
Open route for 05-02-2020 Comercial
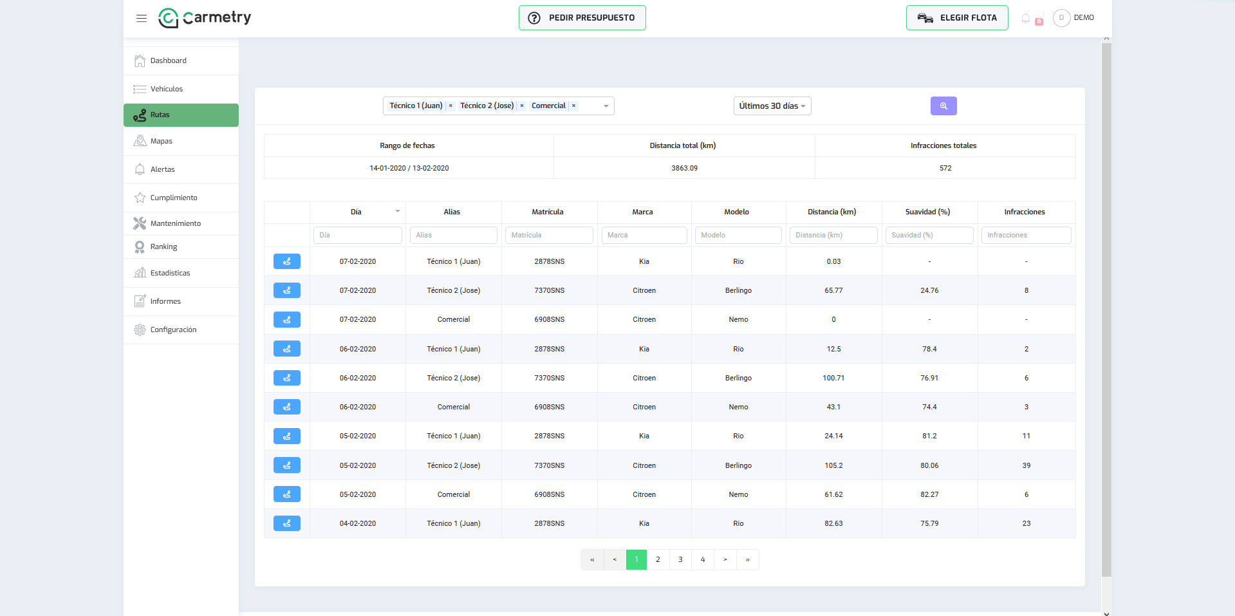[x=287, y=494]
